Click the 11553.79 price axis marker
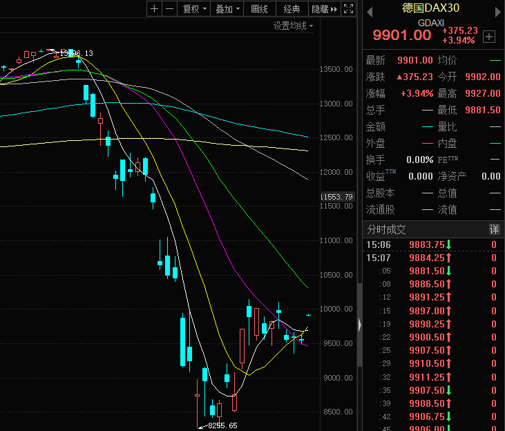 338,197
